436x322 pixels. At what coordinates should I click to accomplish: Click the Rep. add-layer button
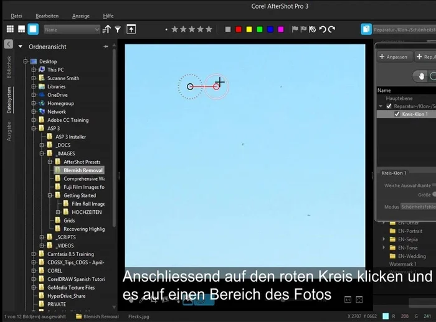425,57
